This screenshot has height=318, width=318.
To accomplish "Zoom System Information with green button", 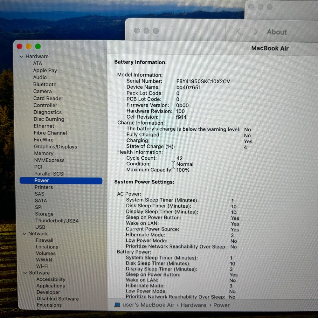I will tap(38, 46).
